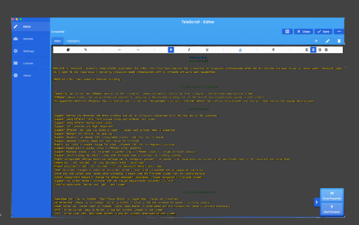The height and width of the screenshot is (225, 359).
Task: Open the License page in the sidebar
Action: pos(31,63)
